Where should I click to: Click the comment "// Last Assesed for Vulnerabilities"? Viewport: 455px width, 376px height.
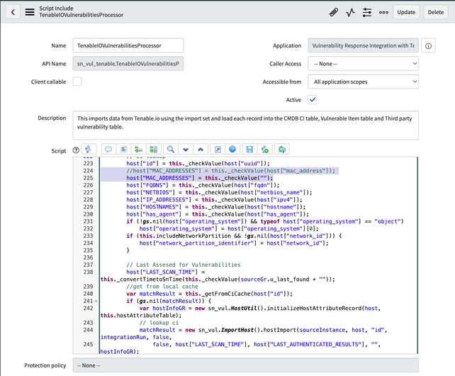[x=184, y=265]
